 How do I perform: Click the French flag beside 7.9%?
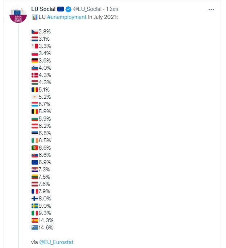point(35,191)
